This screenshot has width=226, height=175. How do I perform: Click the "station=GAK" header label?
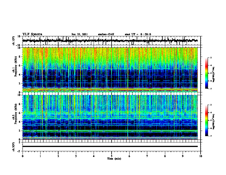click(106, 34)
